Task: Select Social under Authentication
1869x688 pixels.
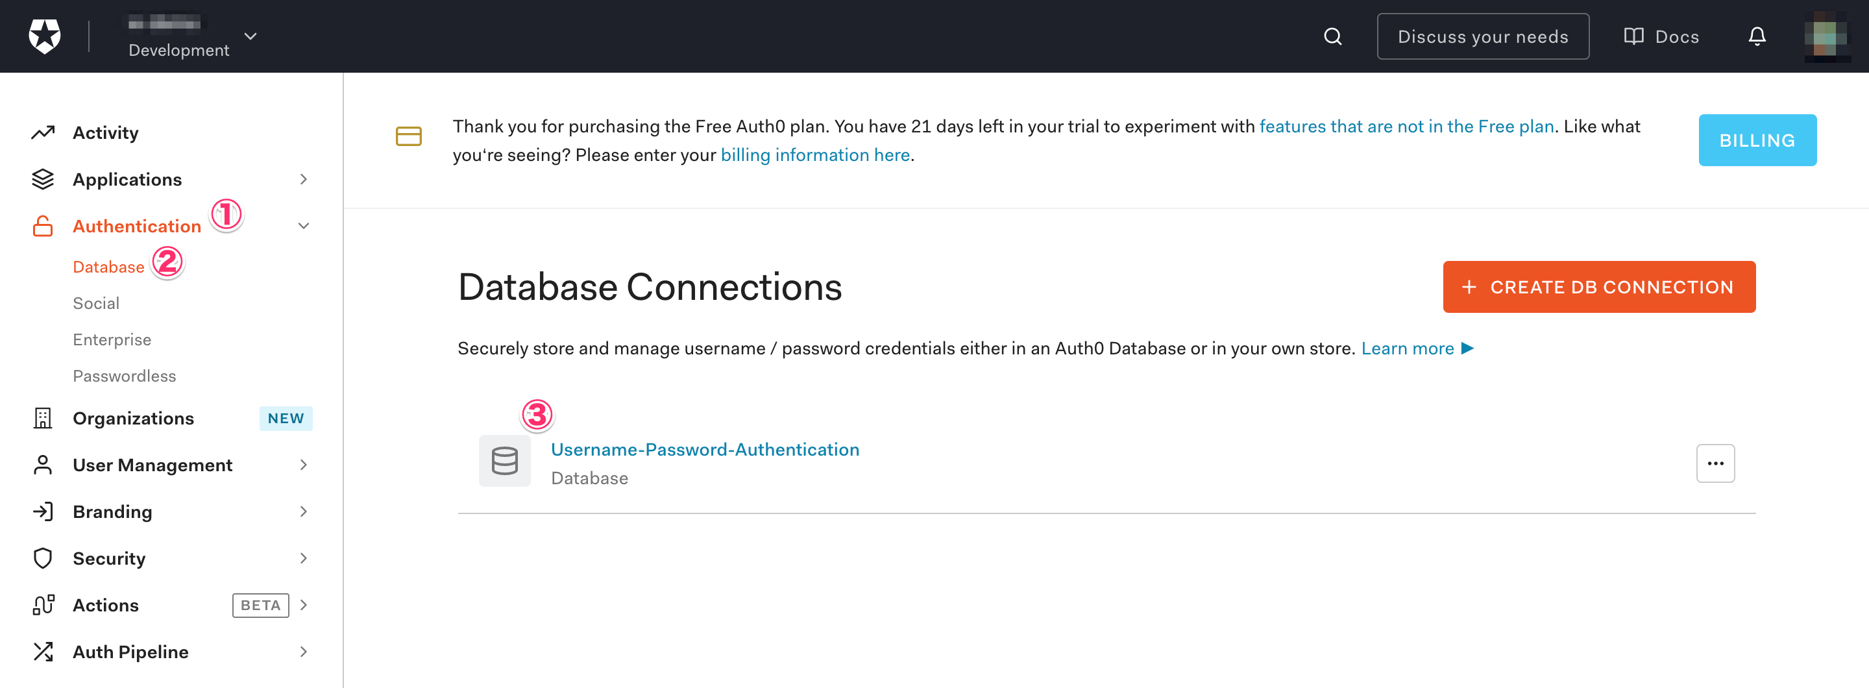Action: (96, 303)
